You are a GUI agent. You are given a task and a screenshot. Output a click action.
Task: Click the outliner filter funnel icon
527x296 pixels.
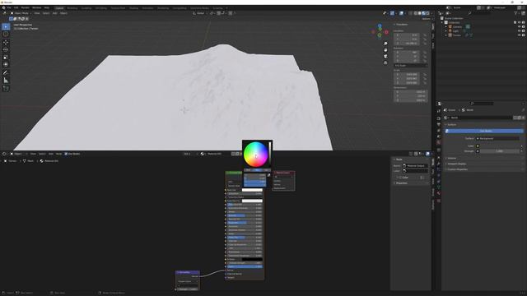point(515,13)
